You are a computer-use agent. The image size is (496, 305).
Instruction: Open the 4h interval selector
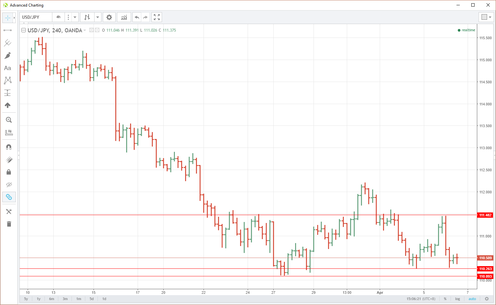pyautogui.click(x=58, y=17)
